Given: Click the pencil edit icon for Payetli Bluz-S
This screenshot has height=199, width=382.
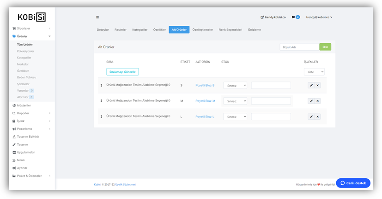Looking at the screenshot, I should click(x=311, y=85).
